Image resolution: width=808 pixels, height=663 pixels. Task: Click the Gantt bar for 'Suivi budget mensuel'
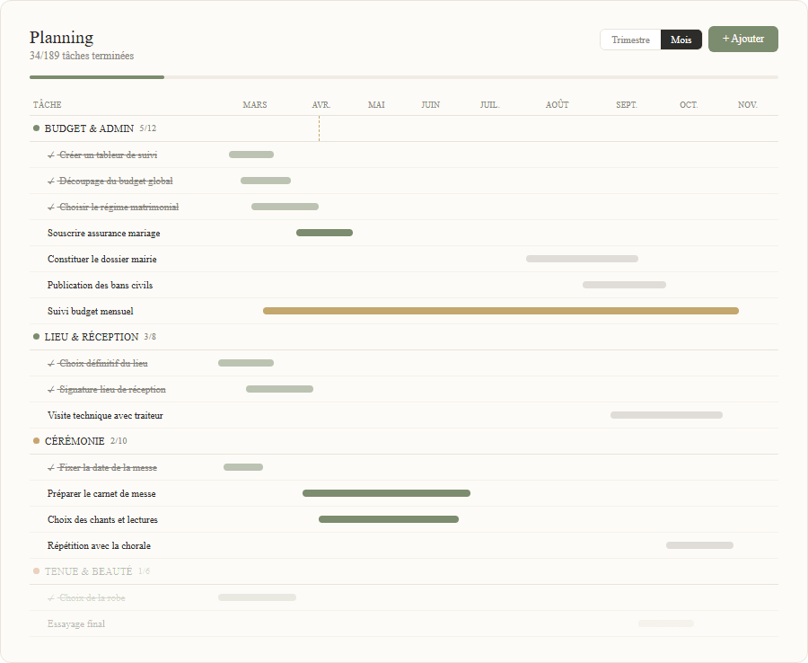[x=500, y=310]
